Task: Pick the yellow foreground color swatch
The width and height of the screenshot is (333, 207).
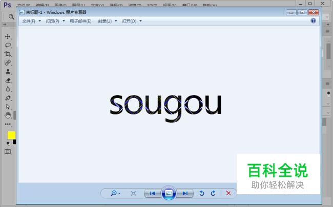Action: click(x=11, y=135)
